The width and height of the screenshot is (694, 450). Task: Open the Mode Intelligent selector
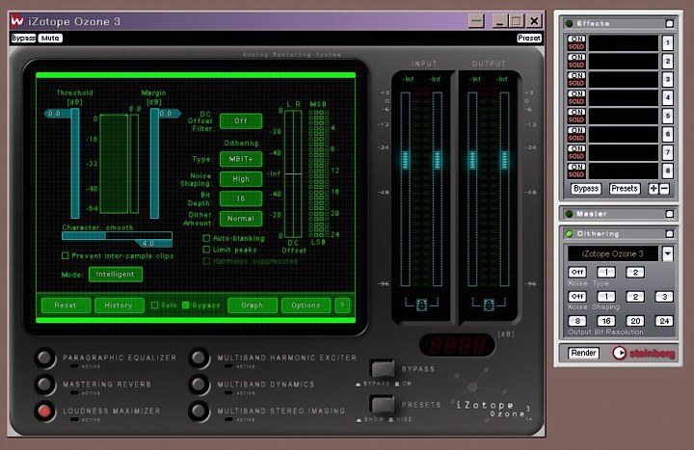116,275
